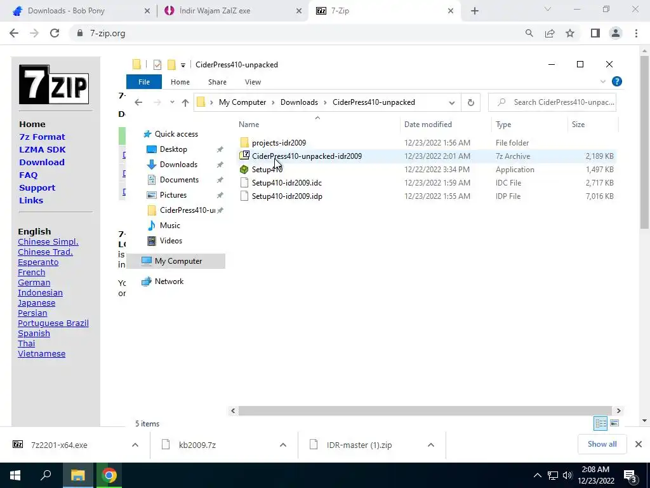Viewport: 650px width, 488px height.
Task: Show hidden system tray icons
Action: point(537,475)
